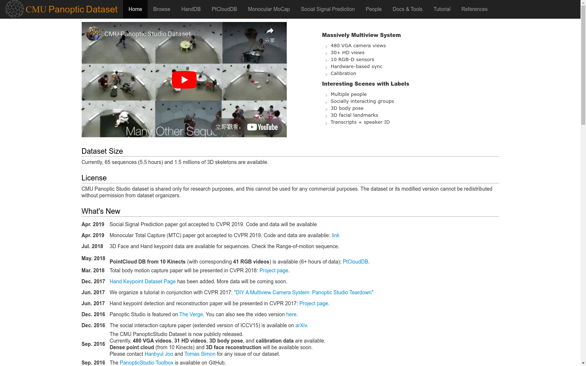This screenshot has height=366, width=586.
Task: Click the CMU Panoptic Dataset dome logo
Action: point(15,9)
